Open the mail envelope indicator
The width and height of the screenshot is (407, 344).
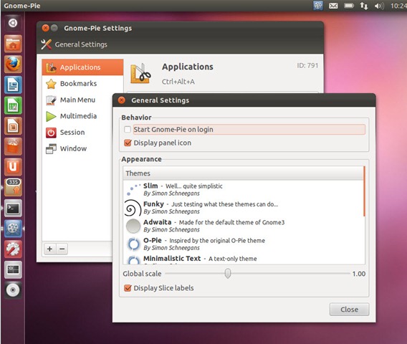point(333,6)
